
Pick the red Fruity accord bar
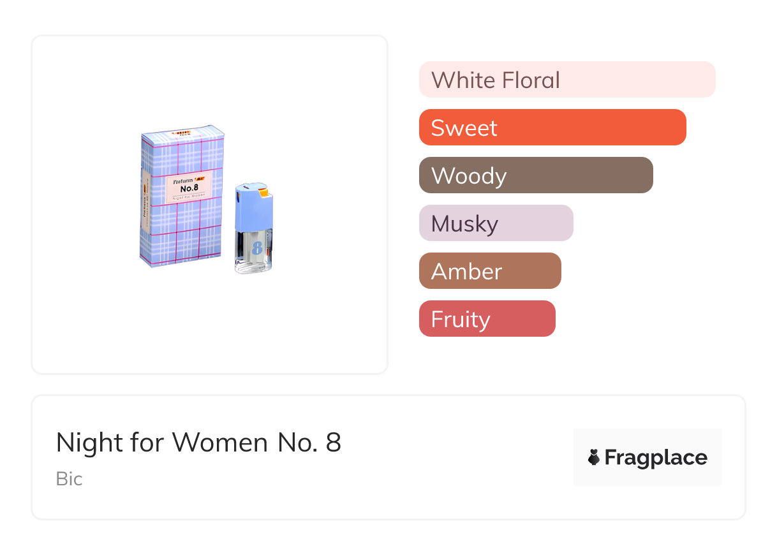pos(487,319)
